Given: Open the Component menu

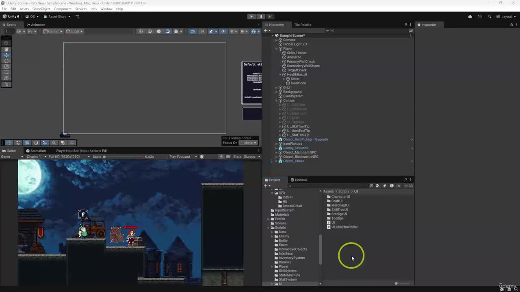Looking at the screenshot, I should click(x=63, y=9).
